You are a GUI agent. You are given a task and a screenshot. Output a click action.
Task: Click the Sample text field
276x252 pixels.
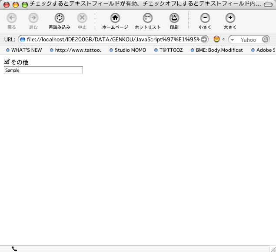(x=43, y=70)
